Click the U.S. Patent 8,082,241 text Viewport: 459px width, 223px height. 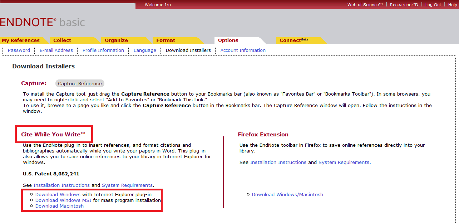(51, 174)
